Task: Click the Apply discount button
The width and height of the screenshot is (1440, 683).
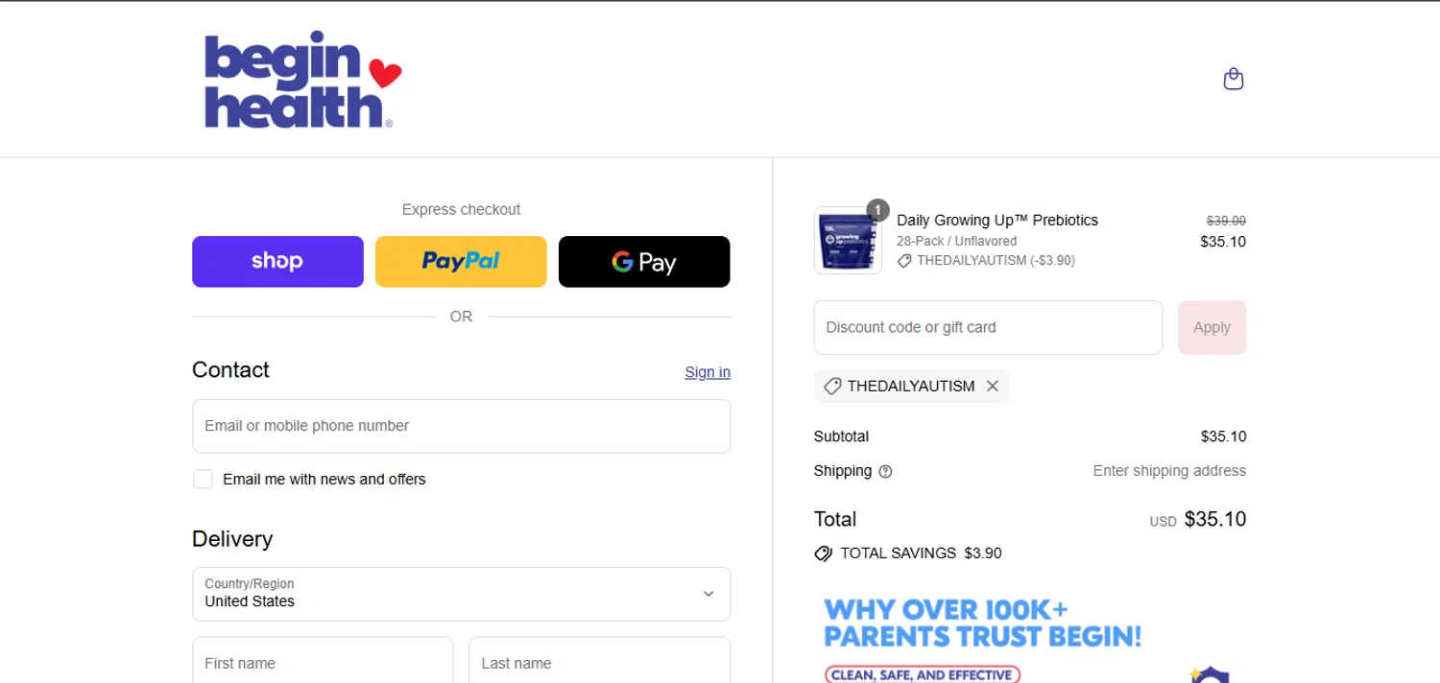Action: point(1212,327)
